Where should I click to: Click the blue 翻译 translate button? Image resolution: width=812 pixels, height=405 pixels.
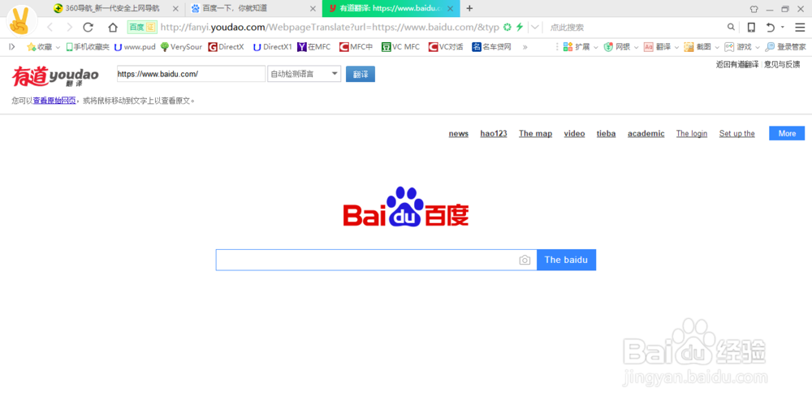[x=361, y=74]
